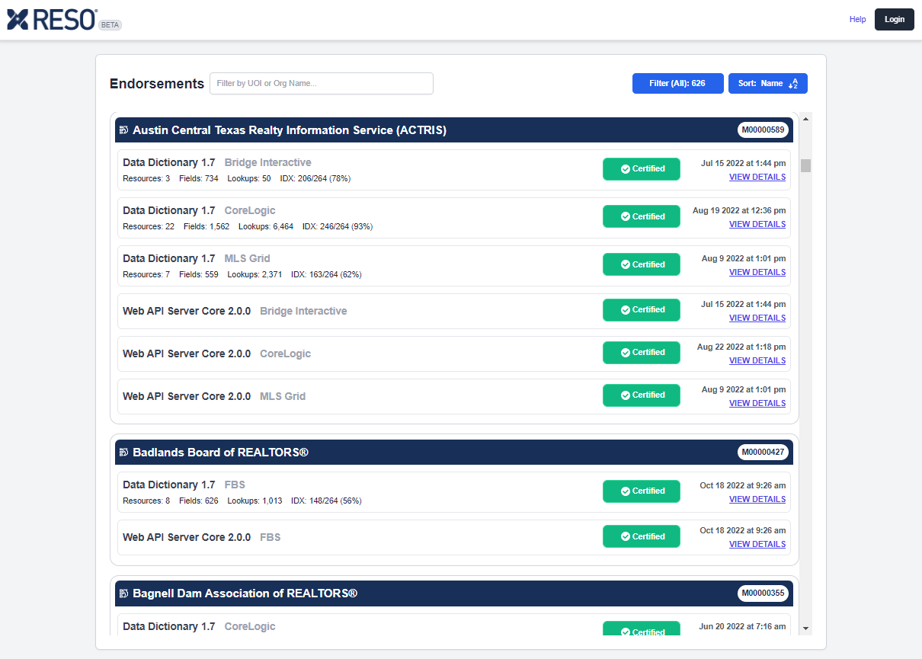Select the 'Data Dictionary 1.7 MLS Grid' title
This screenshot has height=659, width=922.
(197, 258)
